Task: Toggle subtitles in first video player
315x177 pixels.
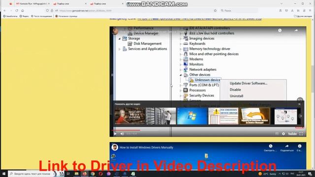Action: 277,134
